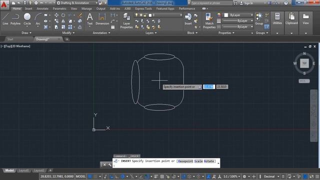
Task: Switch to the Layout1 tab
Action: [23, 170]
